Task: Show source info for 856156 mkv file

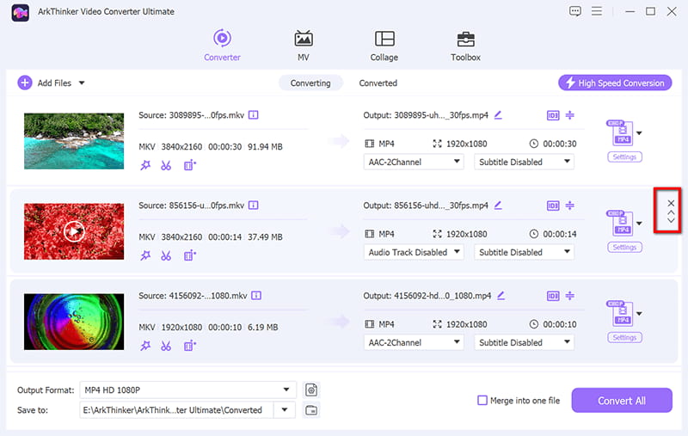Action: coord(253,206)
